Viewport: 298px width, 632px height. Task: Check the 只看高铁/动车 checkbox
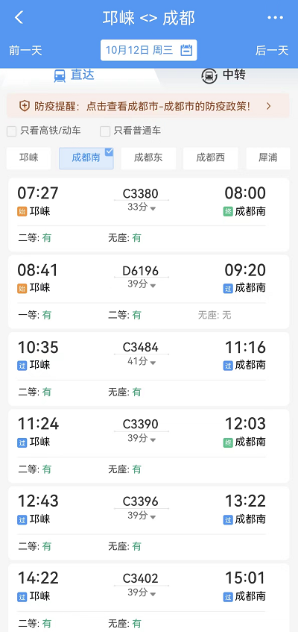click(x=12, y=131)
